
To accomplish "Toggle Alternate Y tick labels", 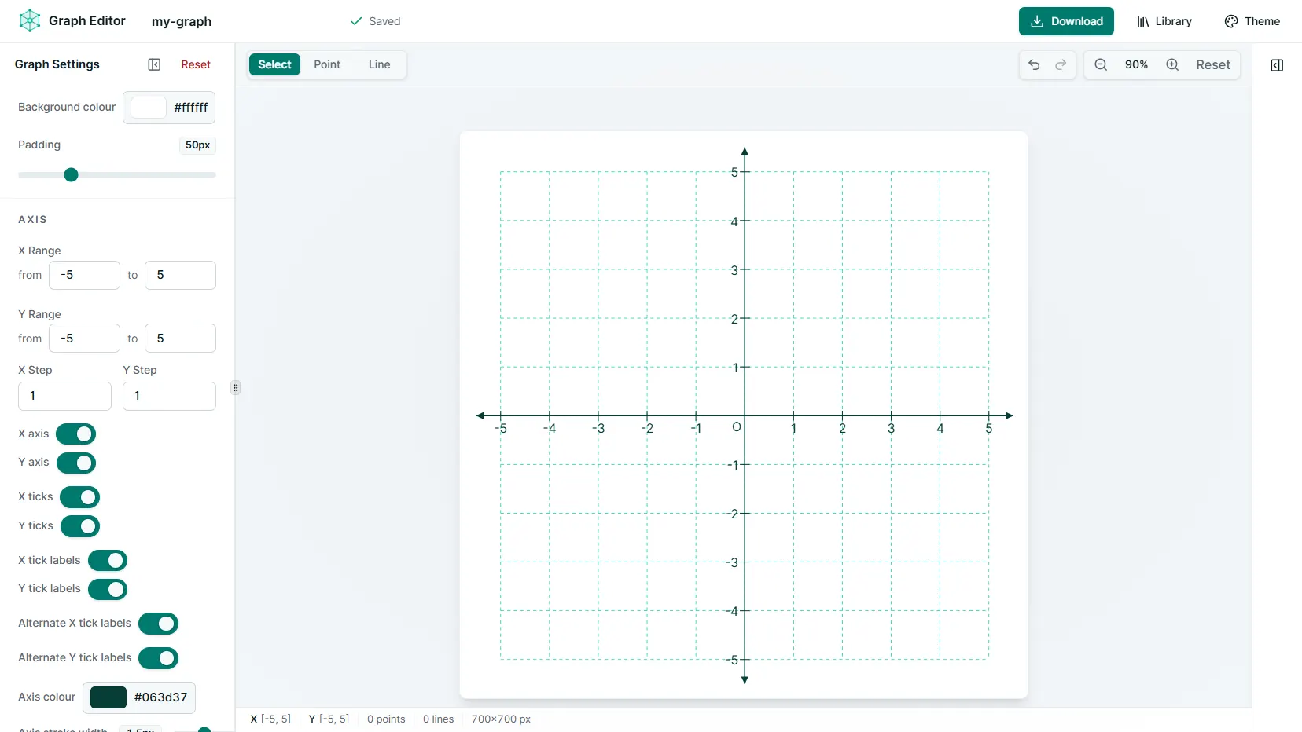I will (x=159, y=658).
